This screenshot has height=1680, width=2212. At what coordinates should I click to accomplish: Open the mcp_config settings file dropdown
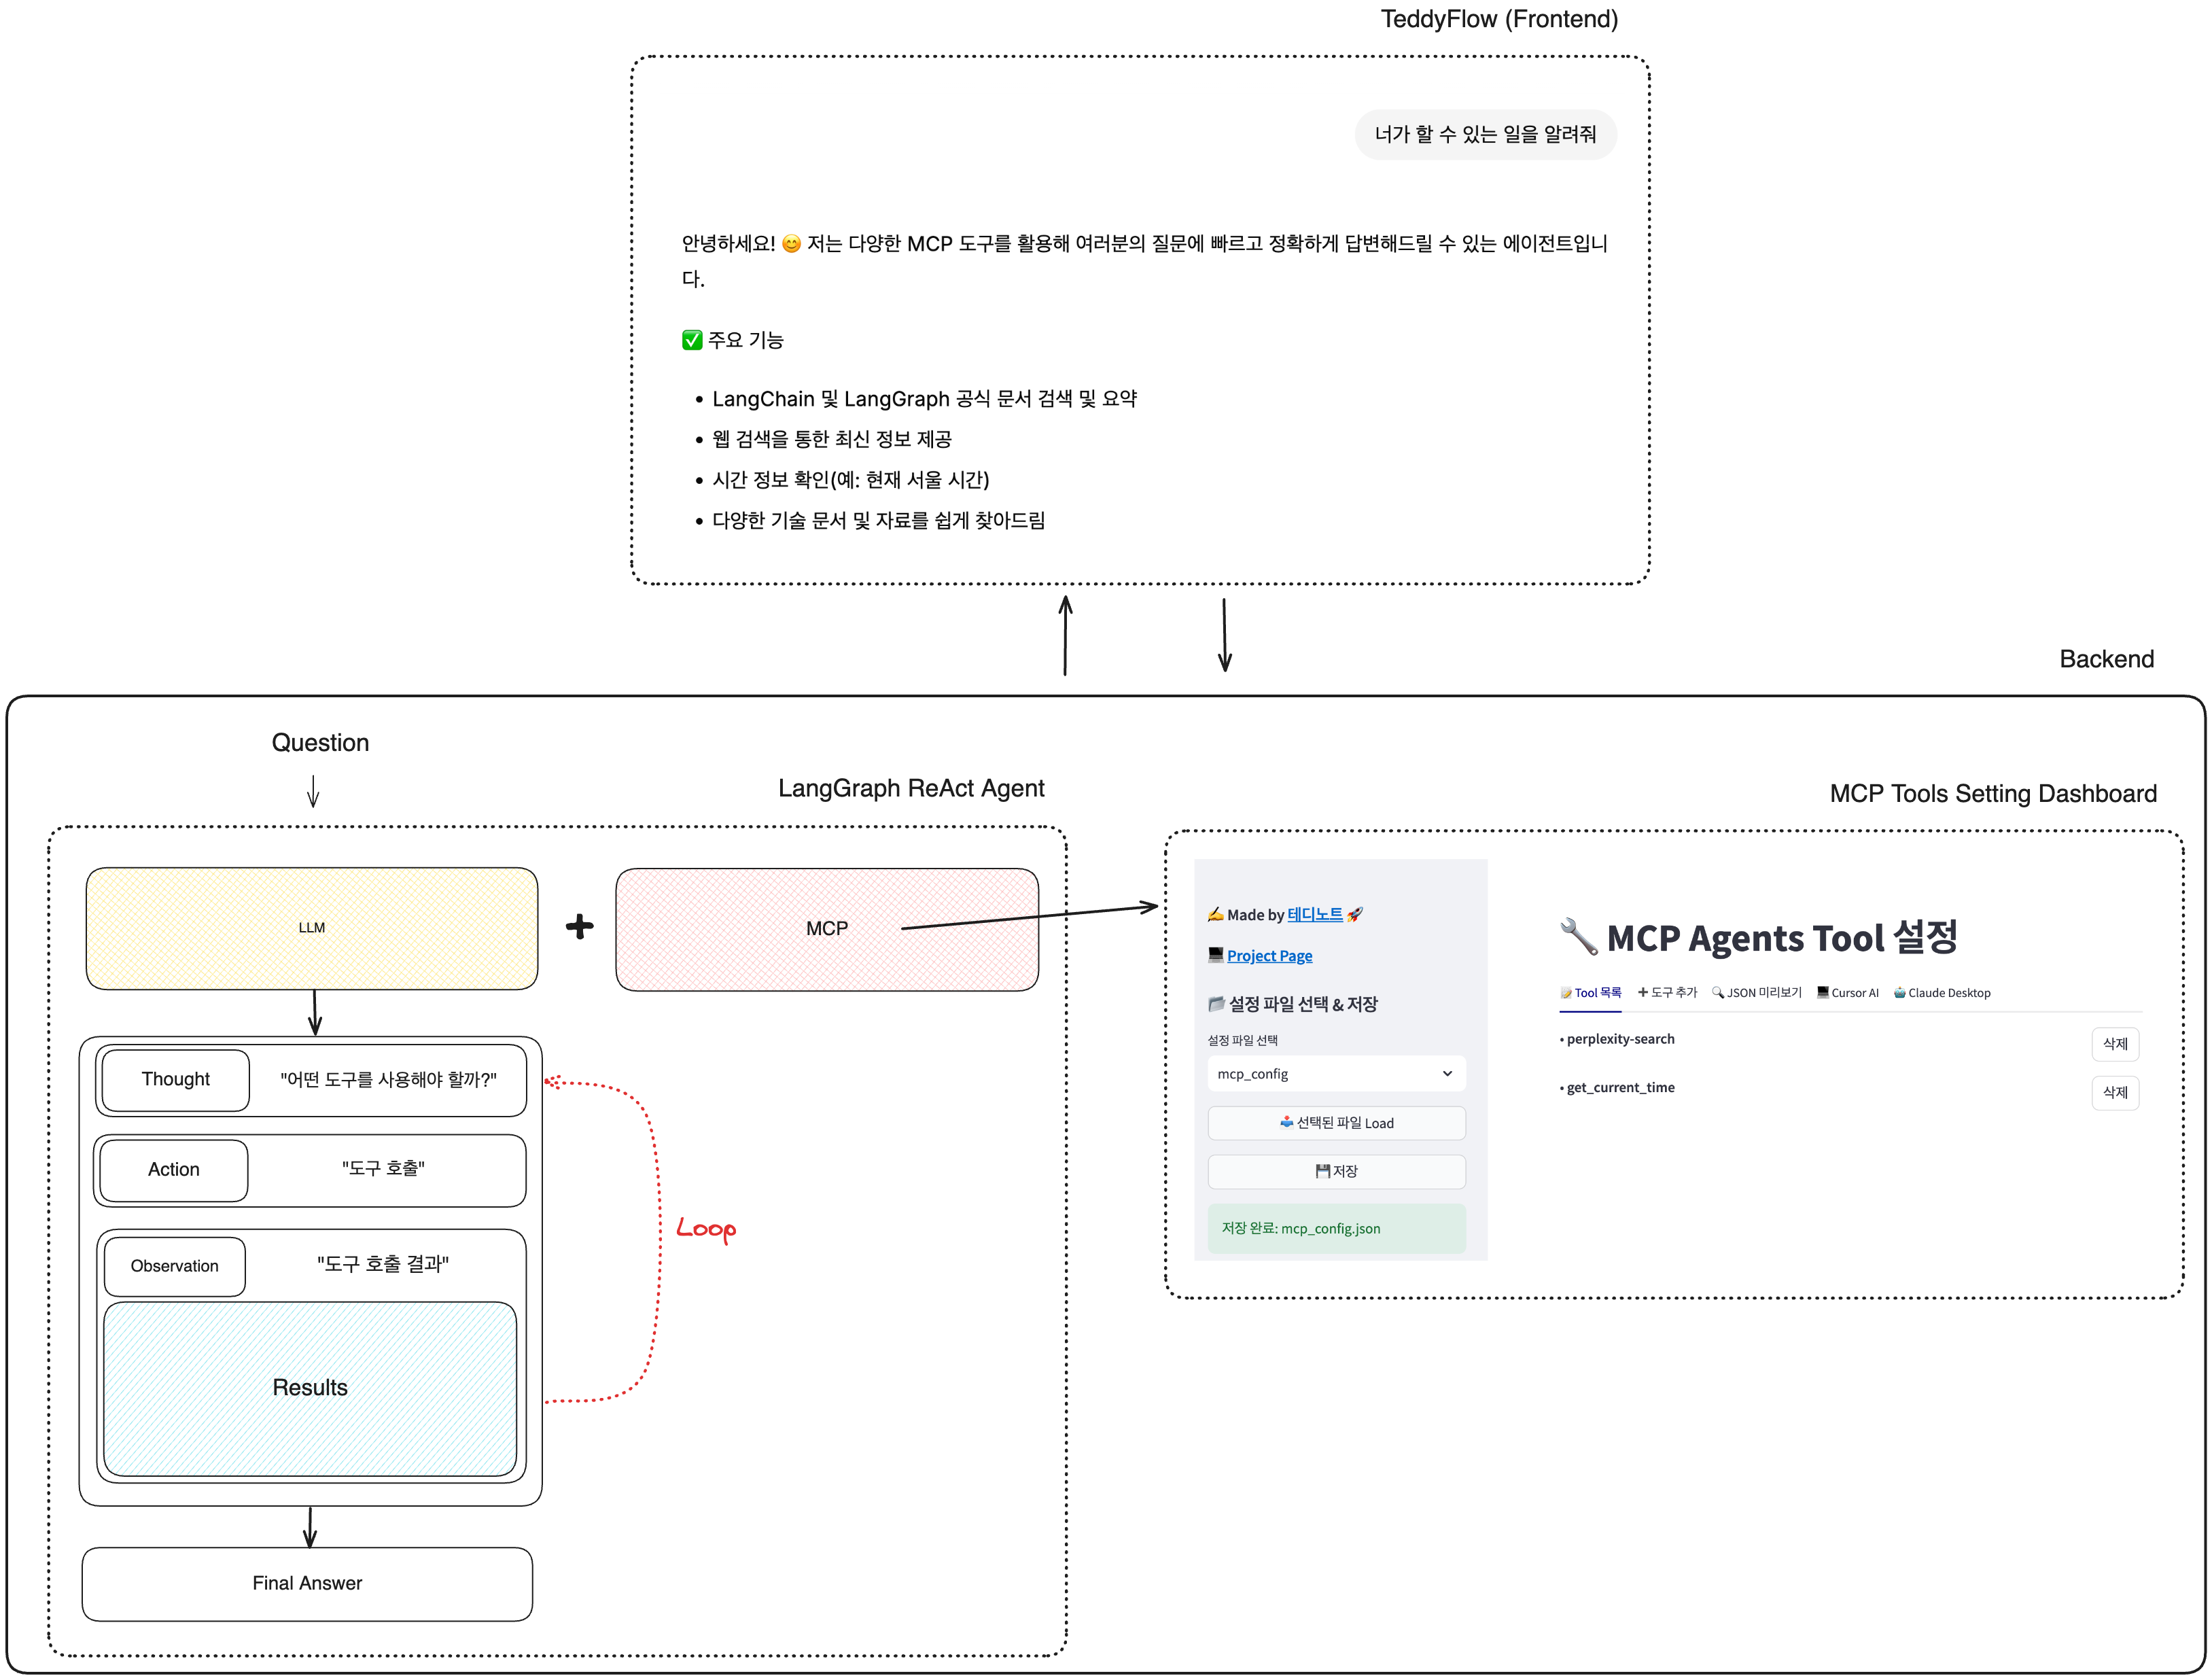(x=1337, y=1074)
